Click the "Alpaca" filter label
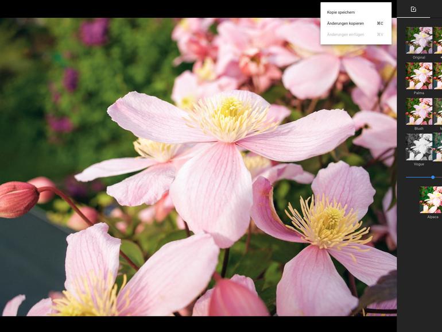The image size is (442, 332). pos(433,217)
